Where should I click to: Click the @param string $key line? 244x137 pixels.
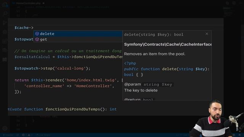[x=148, y=84]
